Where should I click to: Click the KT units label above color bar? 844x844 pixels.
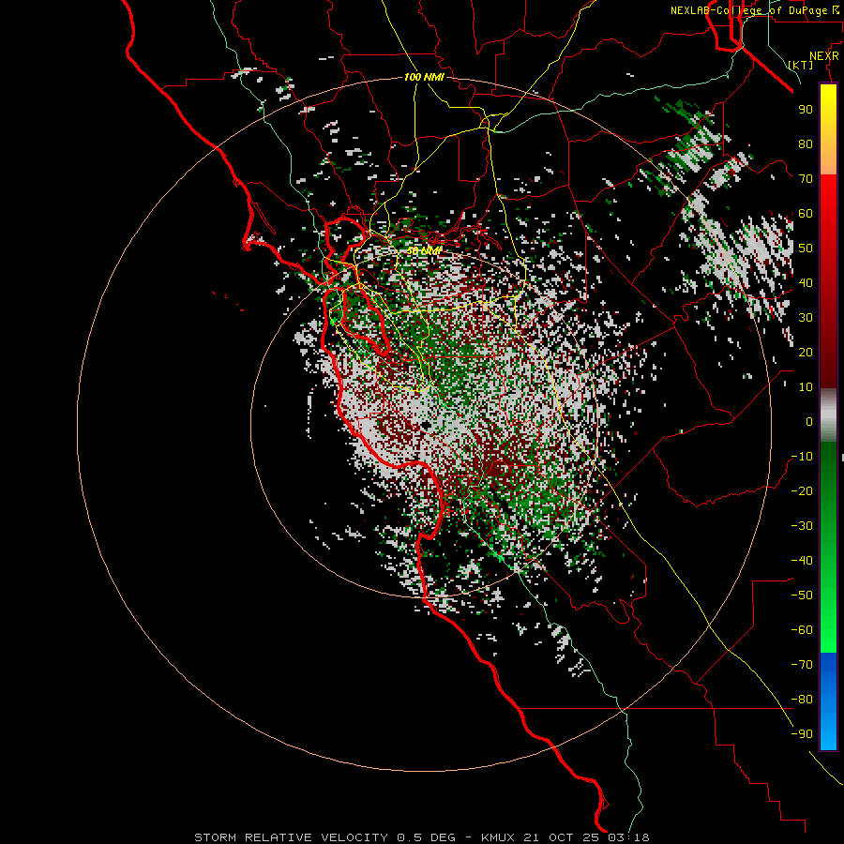point(801,65)
